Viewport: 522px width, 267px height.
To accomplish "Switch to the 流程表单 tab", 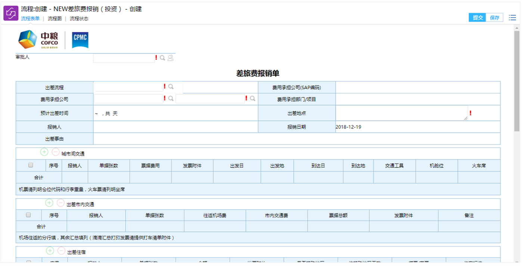I will coord(30,19).
